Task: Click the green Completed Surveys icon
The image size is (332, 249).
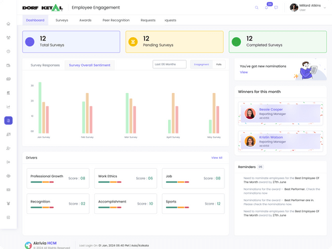Action: (236, 42)
